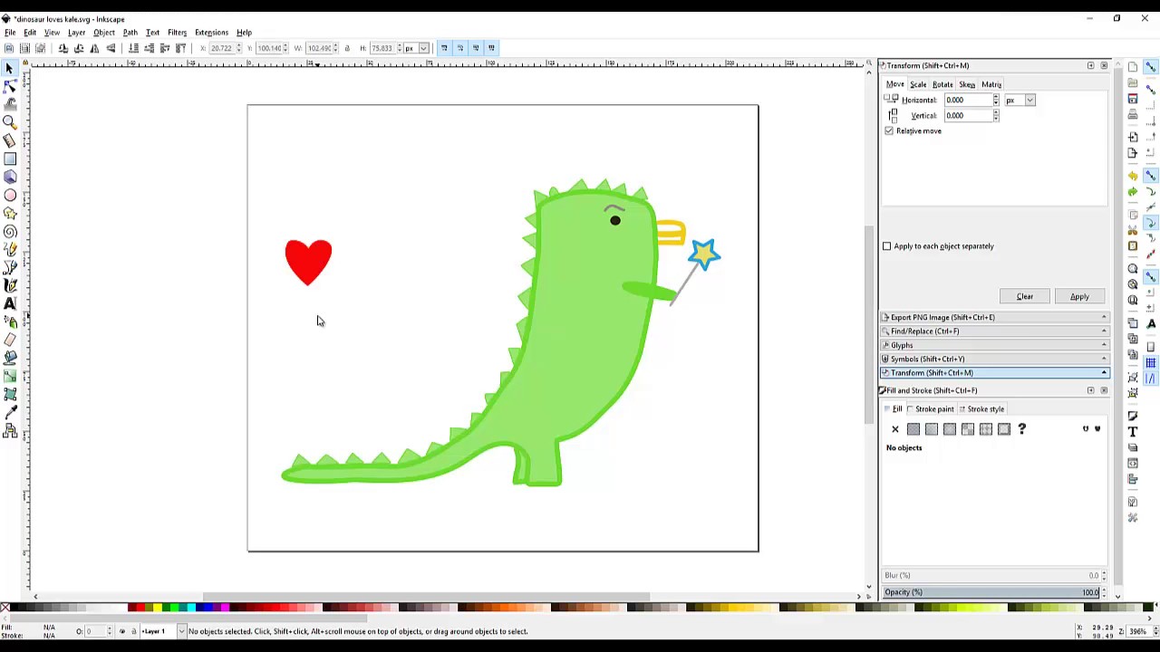This screenshot has width=1160, height=652.
Task: Click the red heart on canvas
Action: tap(308, 262)
